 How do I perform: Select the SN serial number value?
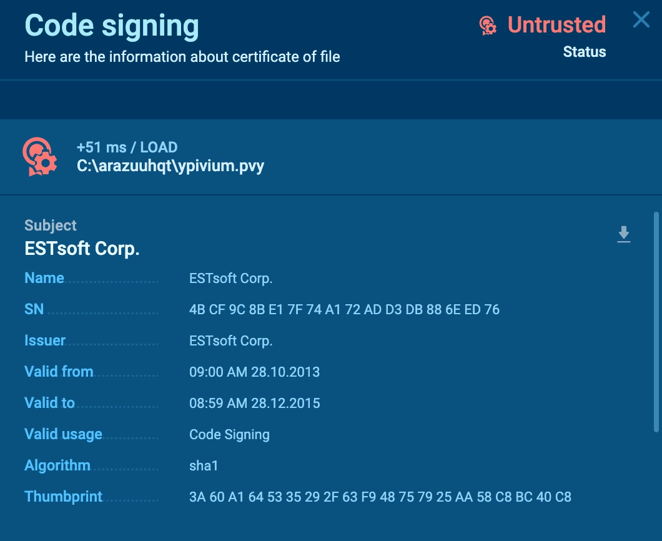344,309
